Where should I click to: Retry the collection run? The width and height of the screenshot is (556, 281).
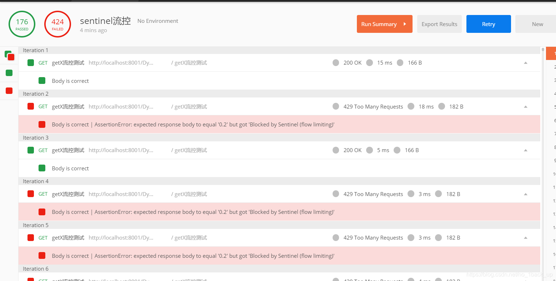(x=489, y=24)
